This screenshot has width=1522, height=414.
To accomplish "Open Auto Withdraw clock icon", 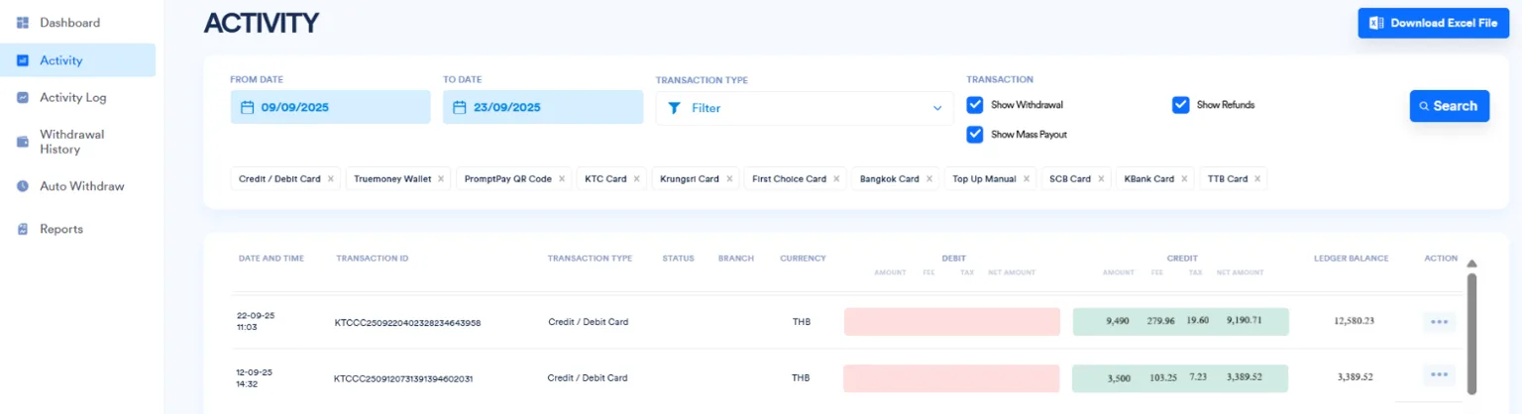I will (x=23, y=186).
